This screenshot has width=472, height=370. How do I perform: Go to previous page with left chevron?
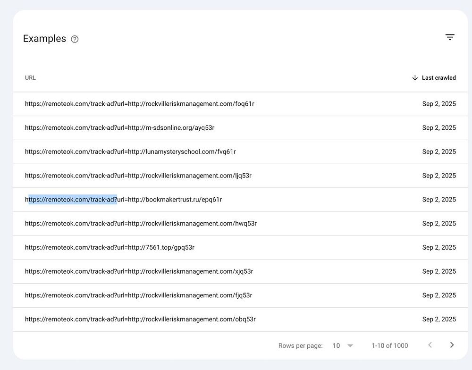pyautogui.click(x=430, y=345)
